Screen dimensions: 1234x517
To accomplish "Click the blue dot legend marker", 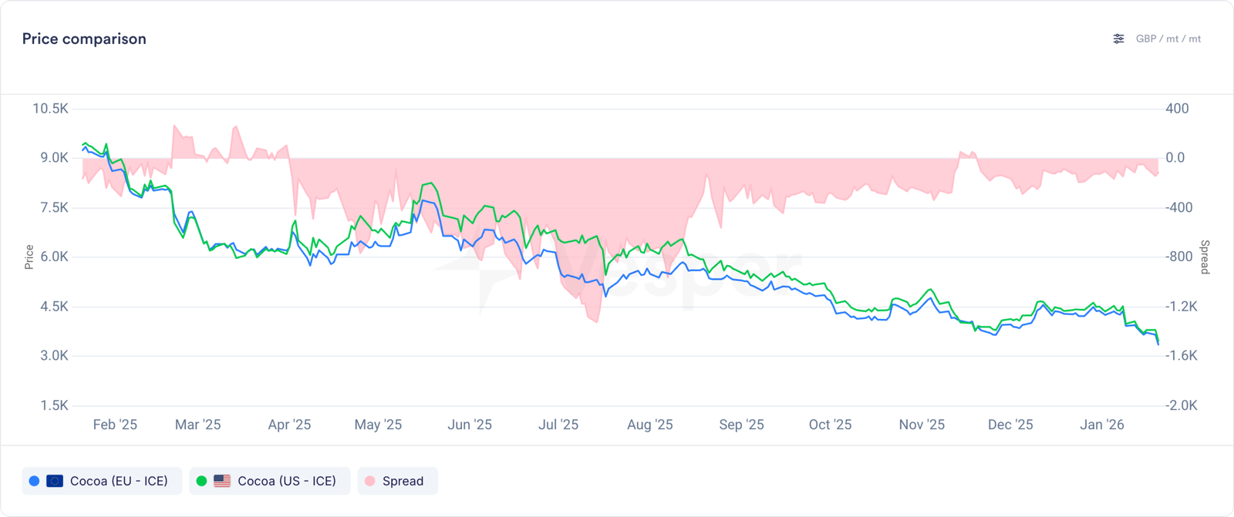I will (x=34, y=481).
